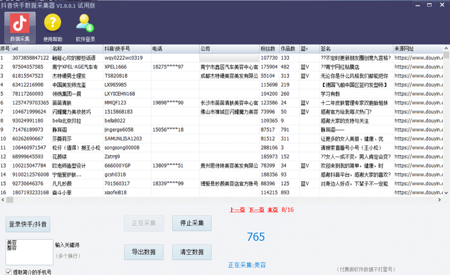Go to next page via 下一页 link

[x=256, y=210]
